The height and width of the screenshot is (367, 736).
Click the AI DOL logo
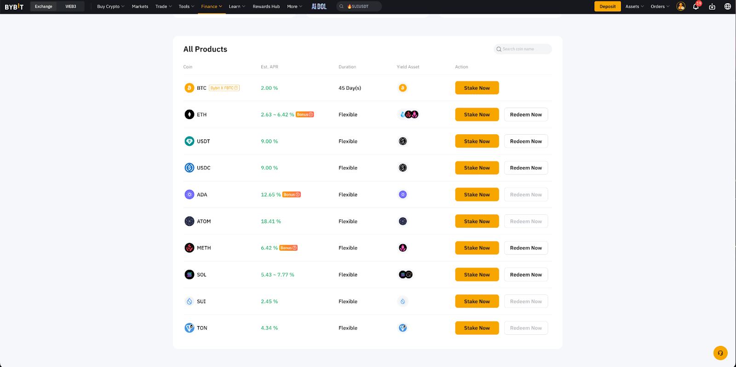319,6
